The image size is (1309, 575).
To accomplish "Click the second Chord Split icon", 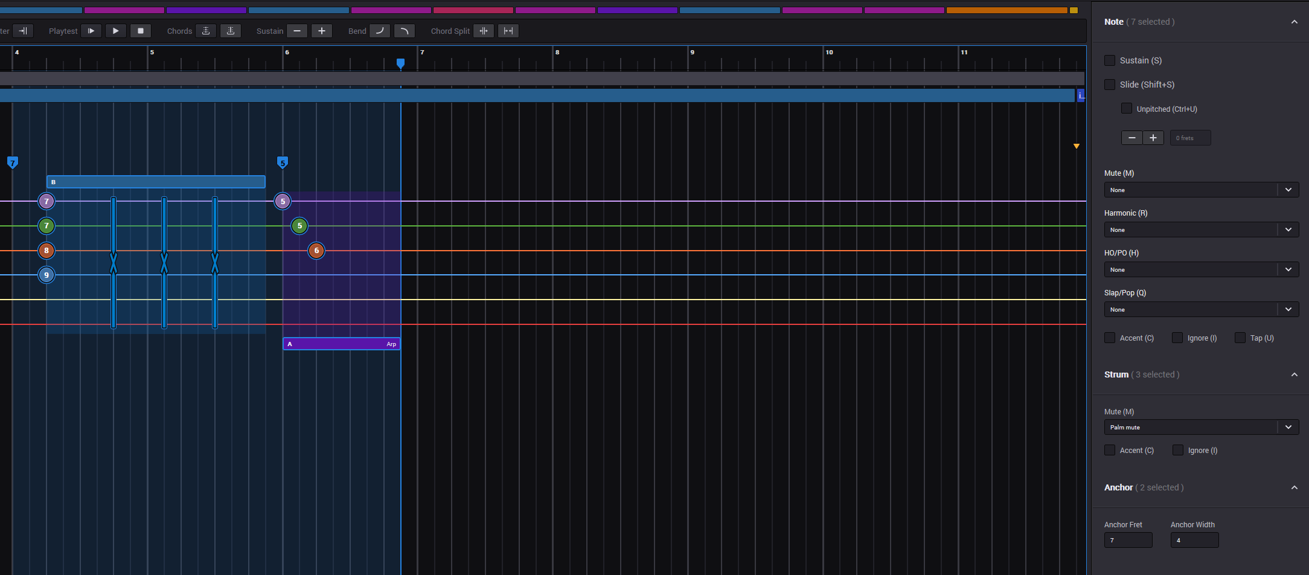I will [x=508, y=31].
